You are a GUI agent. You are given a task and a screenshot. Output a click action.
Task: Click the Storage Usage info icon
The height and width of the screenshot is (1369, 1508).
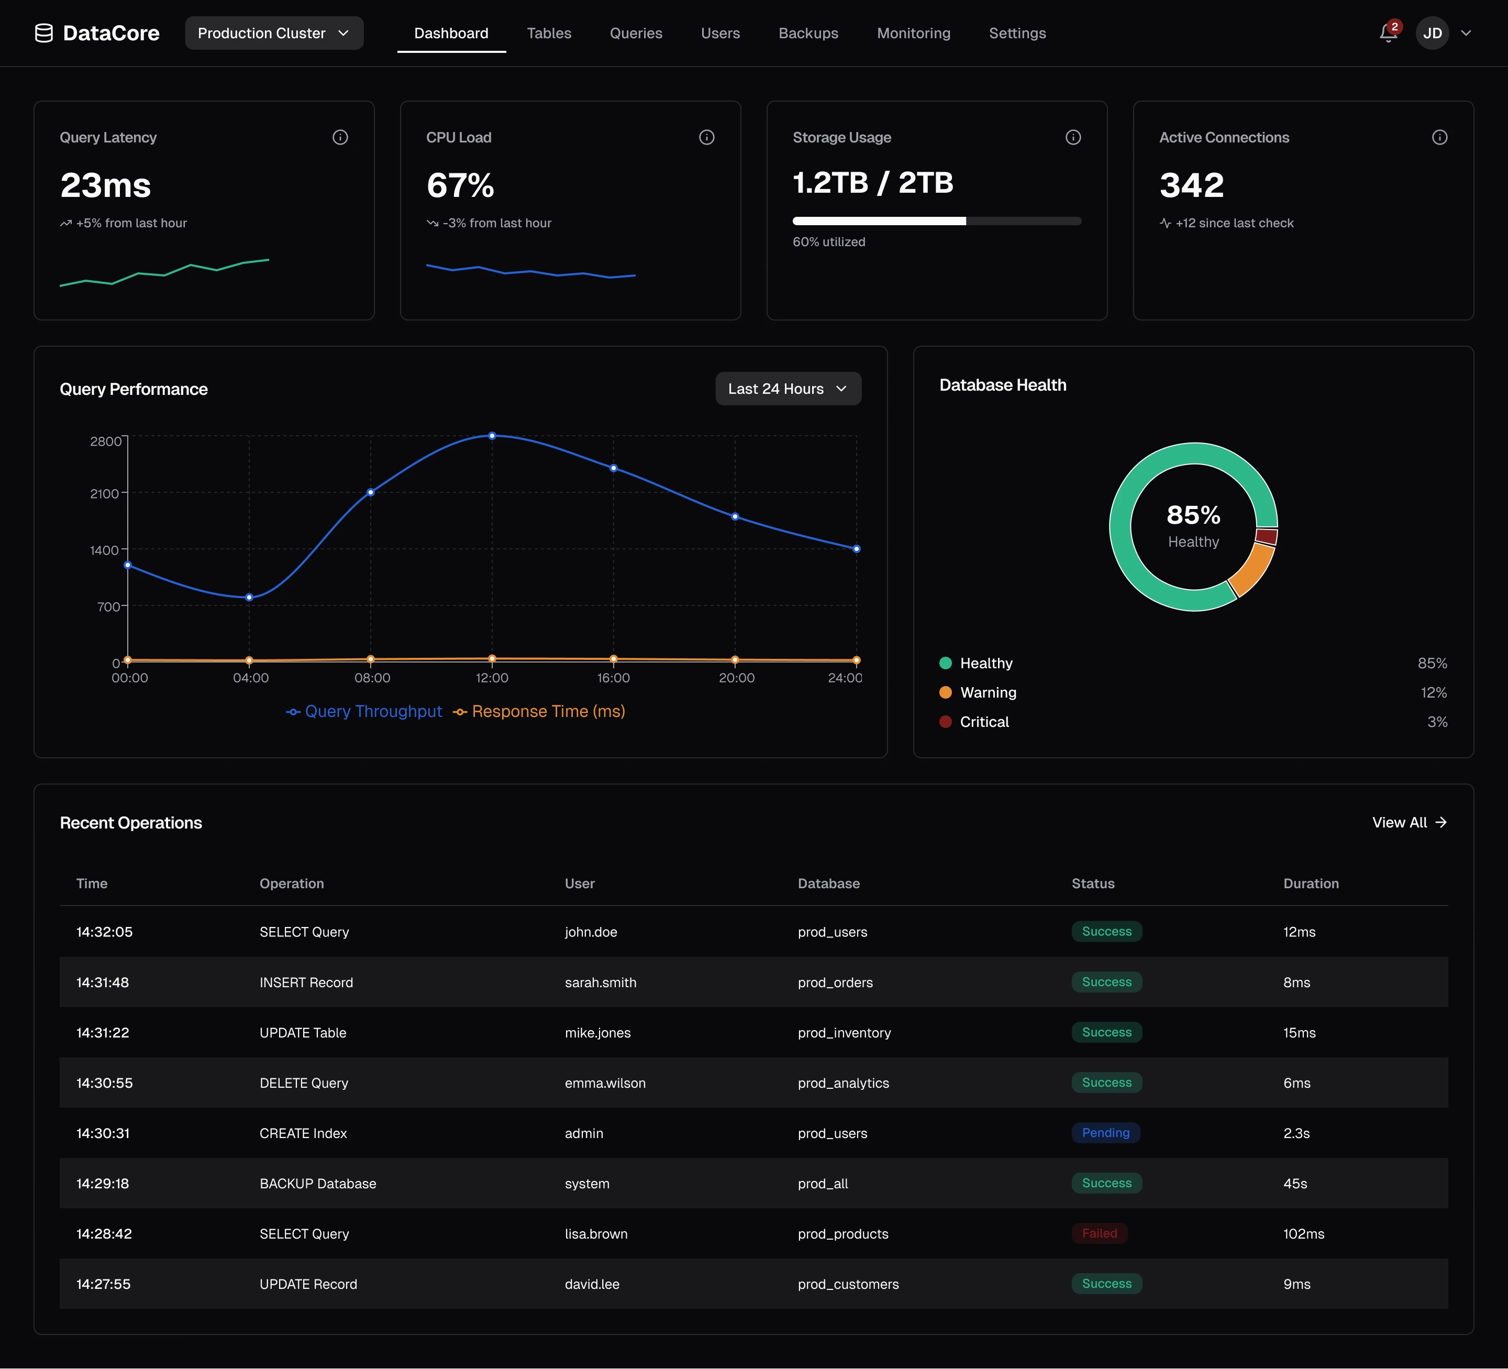1073,137
